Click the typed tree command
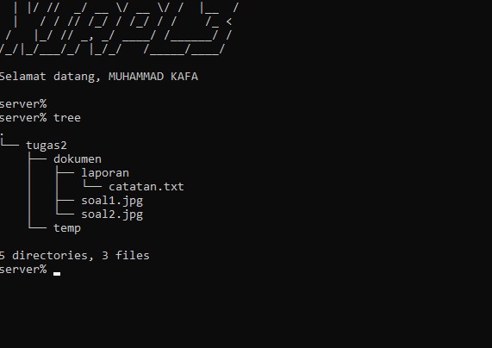Image resolution: width=492 pixels, height=348 pixels. coord(67,118)
